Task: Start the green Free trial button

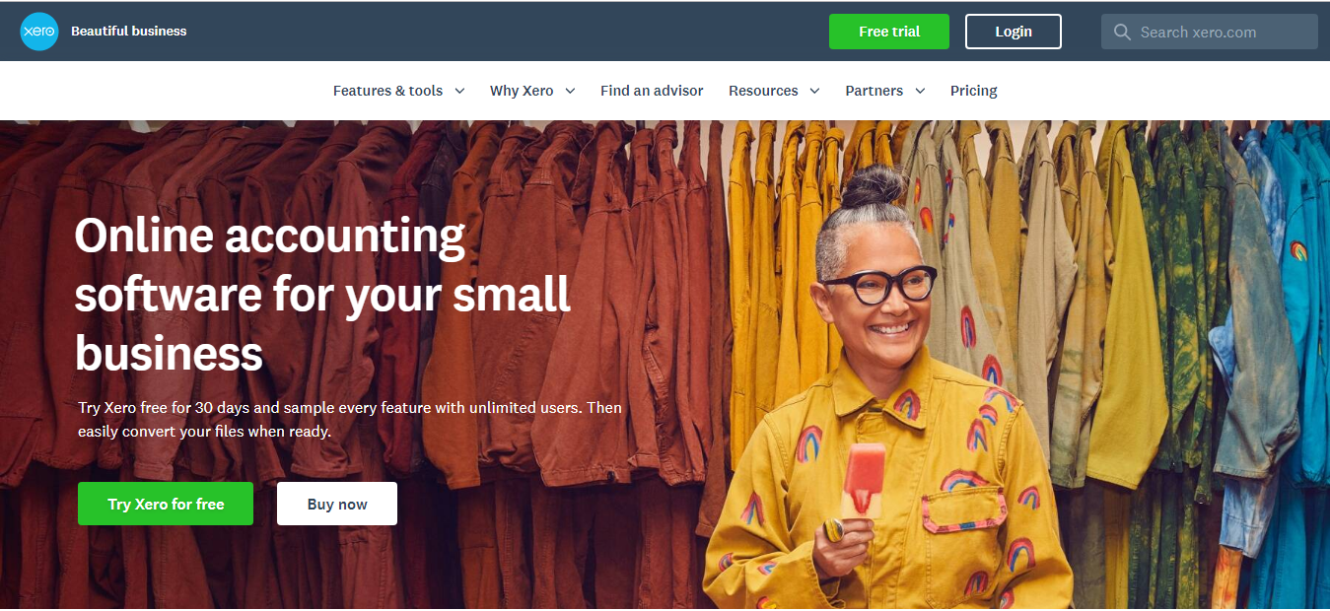Action: [x=889, y=32]
